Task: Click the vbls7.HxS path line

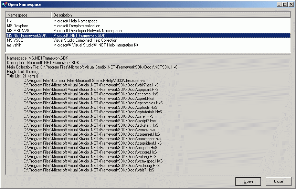Action: coord(89,170)
